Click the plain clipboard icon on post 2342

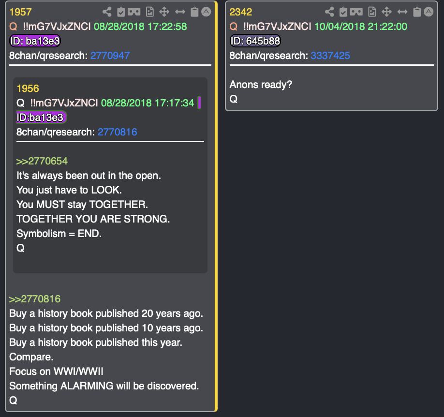tap(416, 12)
